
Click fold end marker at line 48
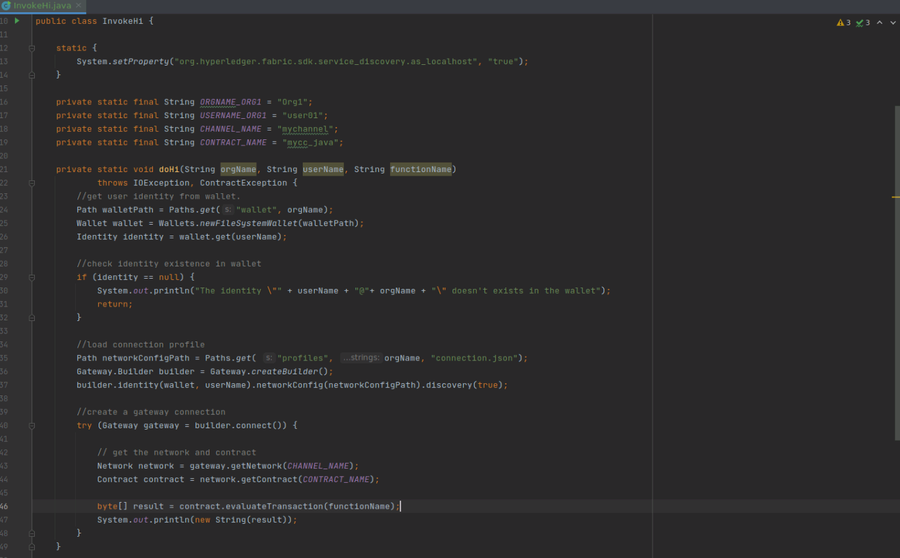pos(32,533)
